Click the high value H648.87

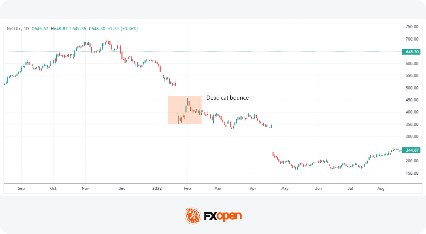click(x=59, y=29)
